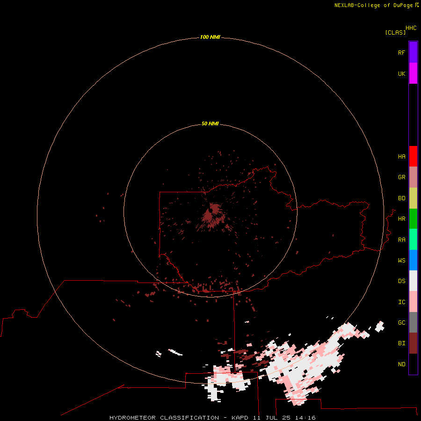421x421 pixels.
Task: Click the HR legend label
Action: 401,219
